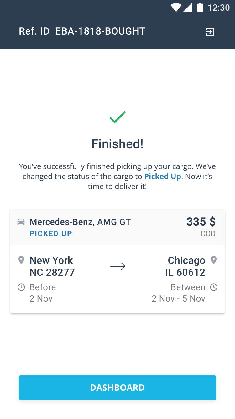Click the clock icon next to Between
The width and height of the screenshot is (235, 419).
[x=214, y=287]
